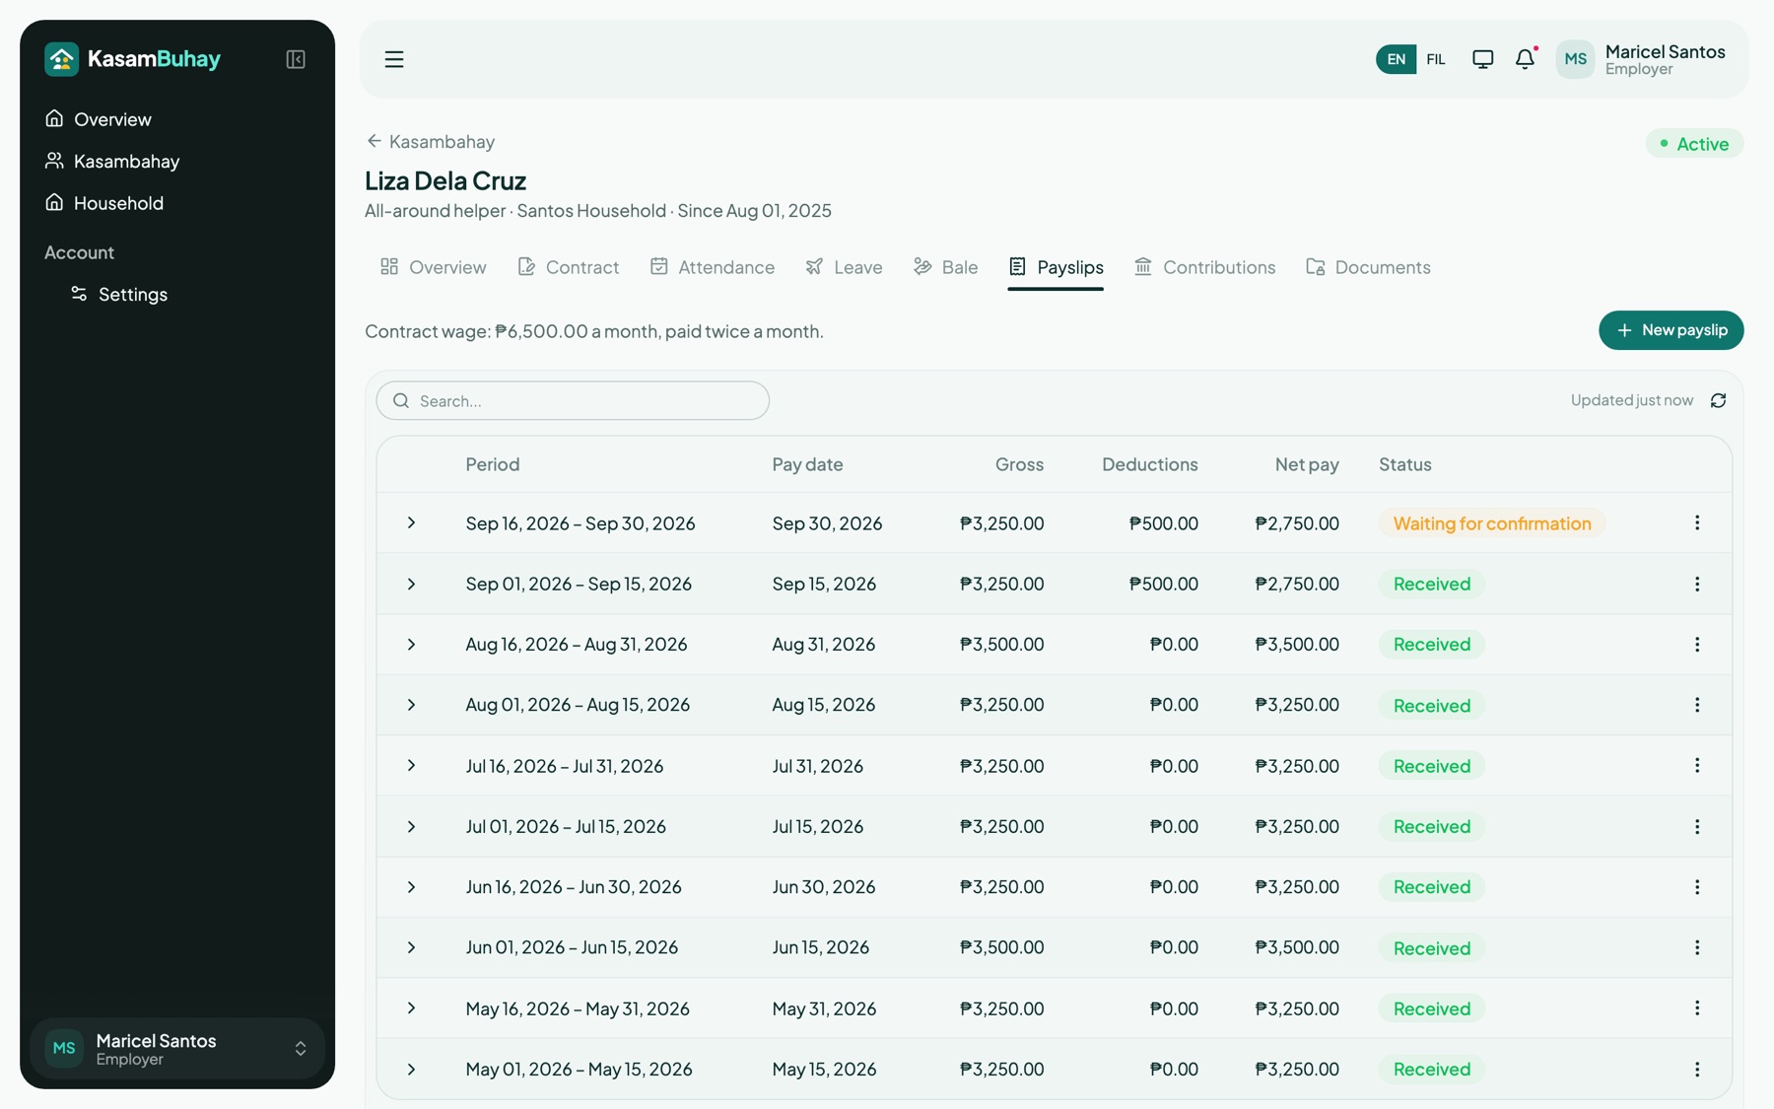Click the Active status badge

point(1694,144)
